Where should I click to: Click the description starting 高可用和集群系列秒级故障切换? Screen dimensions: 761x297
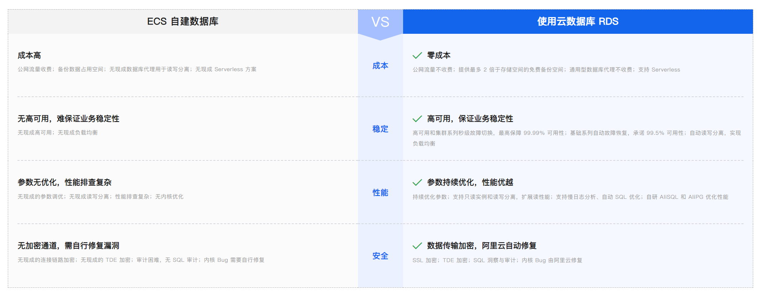(x=577, y=138)
